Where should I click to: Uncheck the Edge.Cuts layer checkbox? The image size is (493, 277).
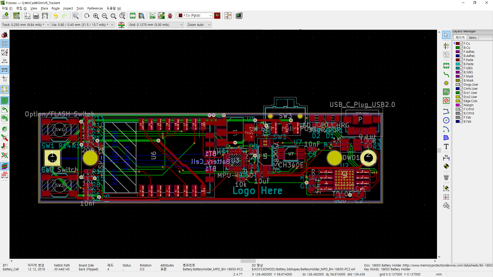461,101
